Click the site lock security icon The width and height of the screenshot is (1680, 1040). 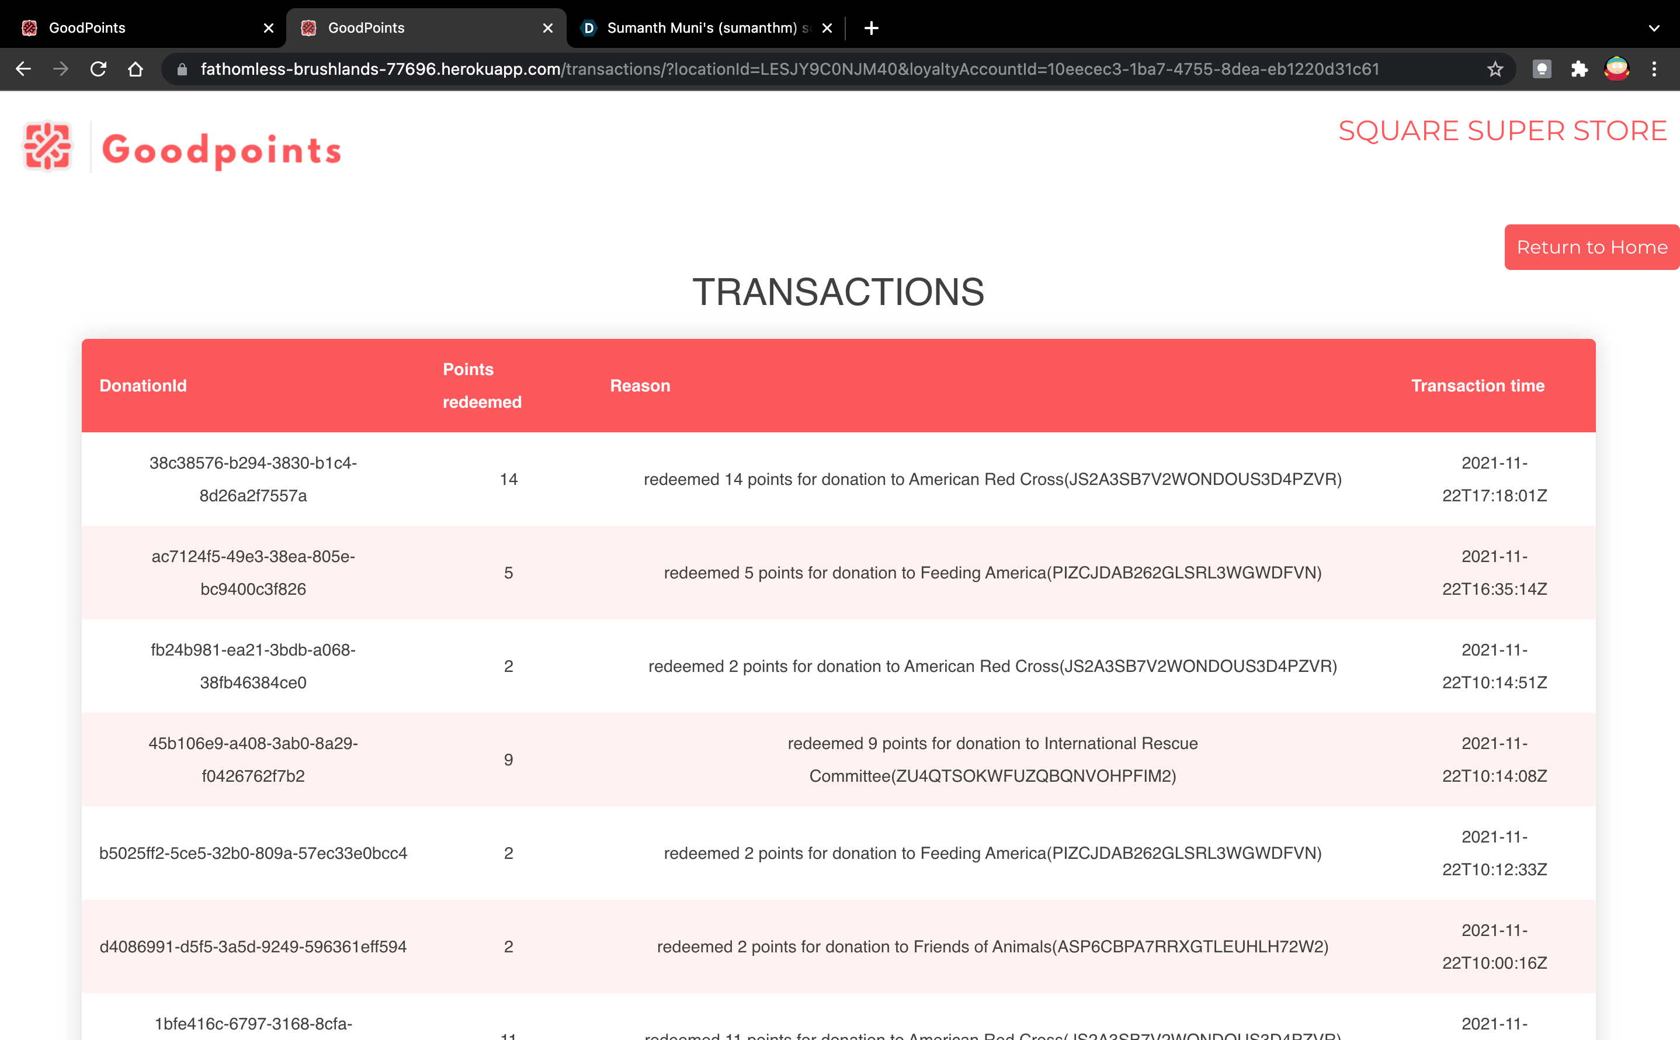[x=182, y=69]
